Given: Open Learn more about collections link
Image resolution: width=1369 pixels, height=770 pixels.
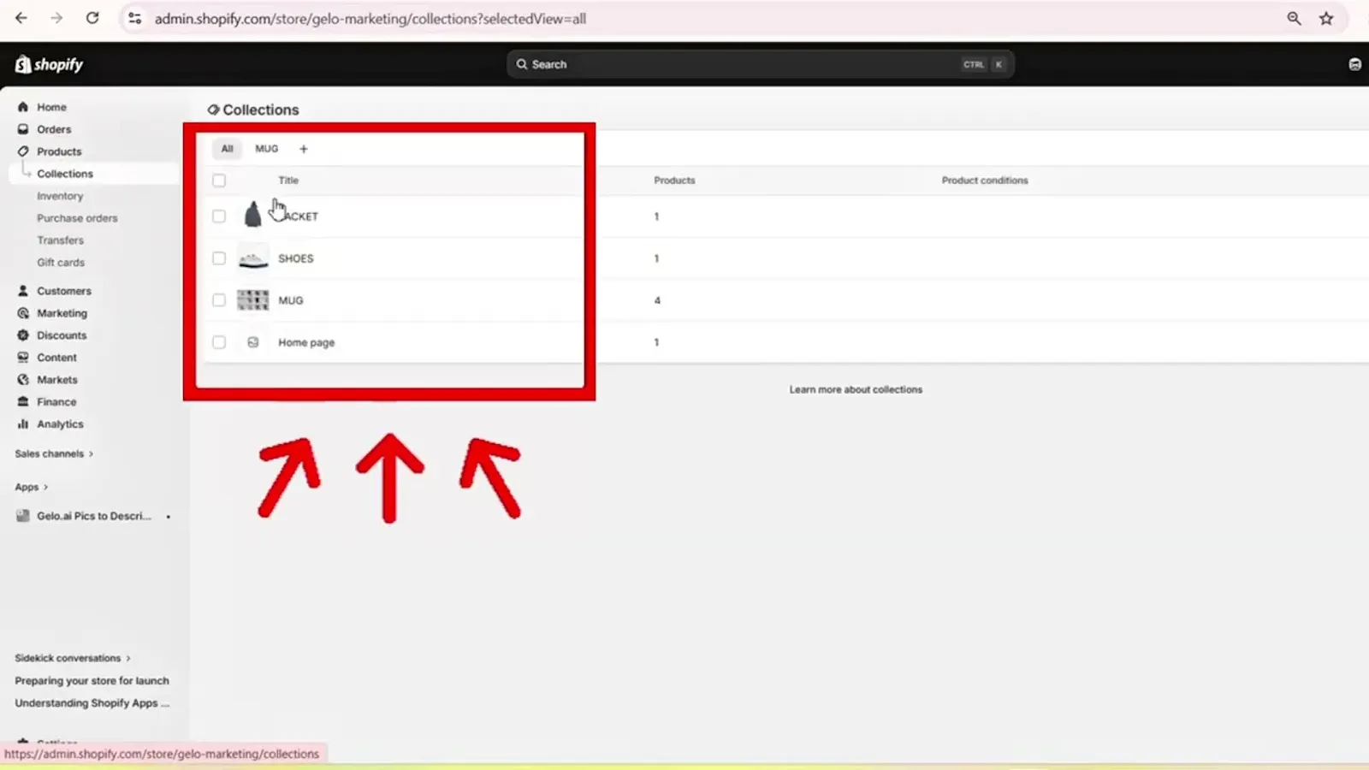Looking at the screenshot, I should [x=856, y=389].
